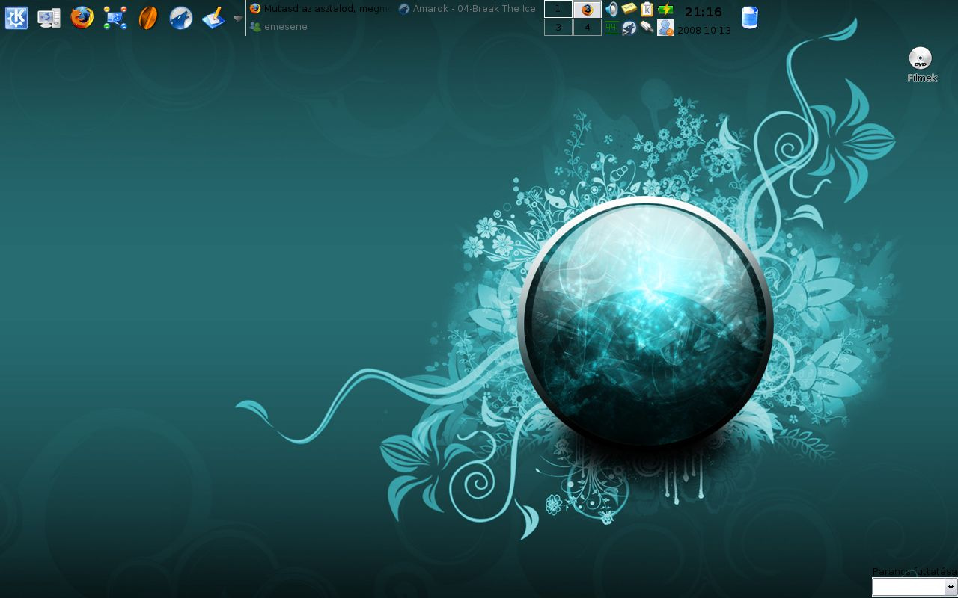Open the volume mixer speaker icon

pos(611,9)
